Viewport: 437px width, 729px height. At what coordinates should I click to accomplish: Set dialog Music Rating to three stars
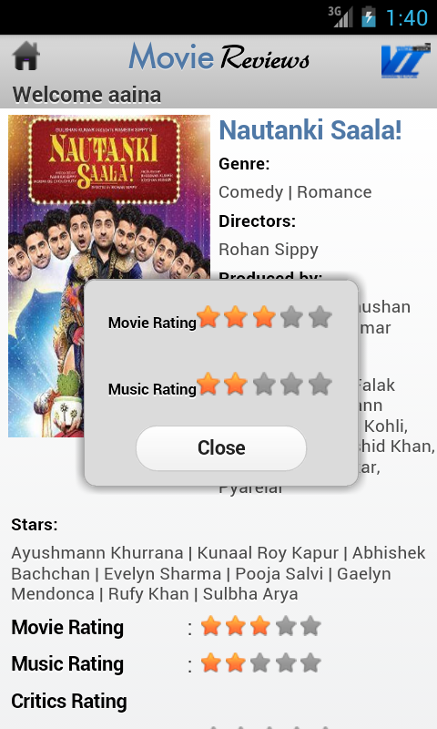[x=264, y=384]
